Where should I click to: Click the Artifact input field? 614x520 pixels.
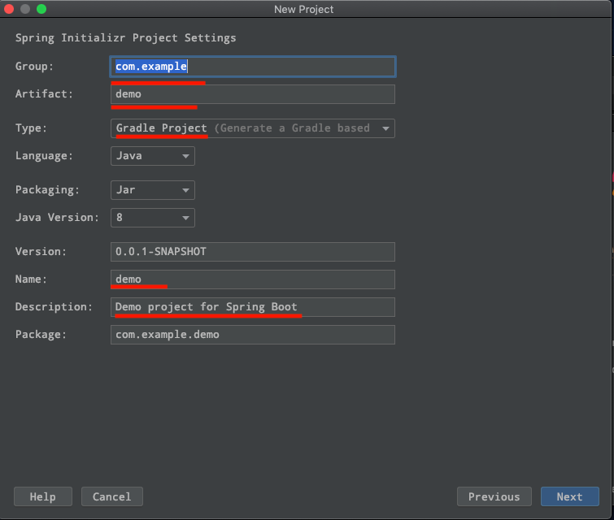[x=253, y=94]
